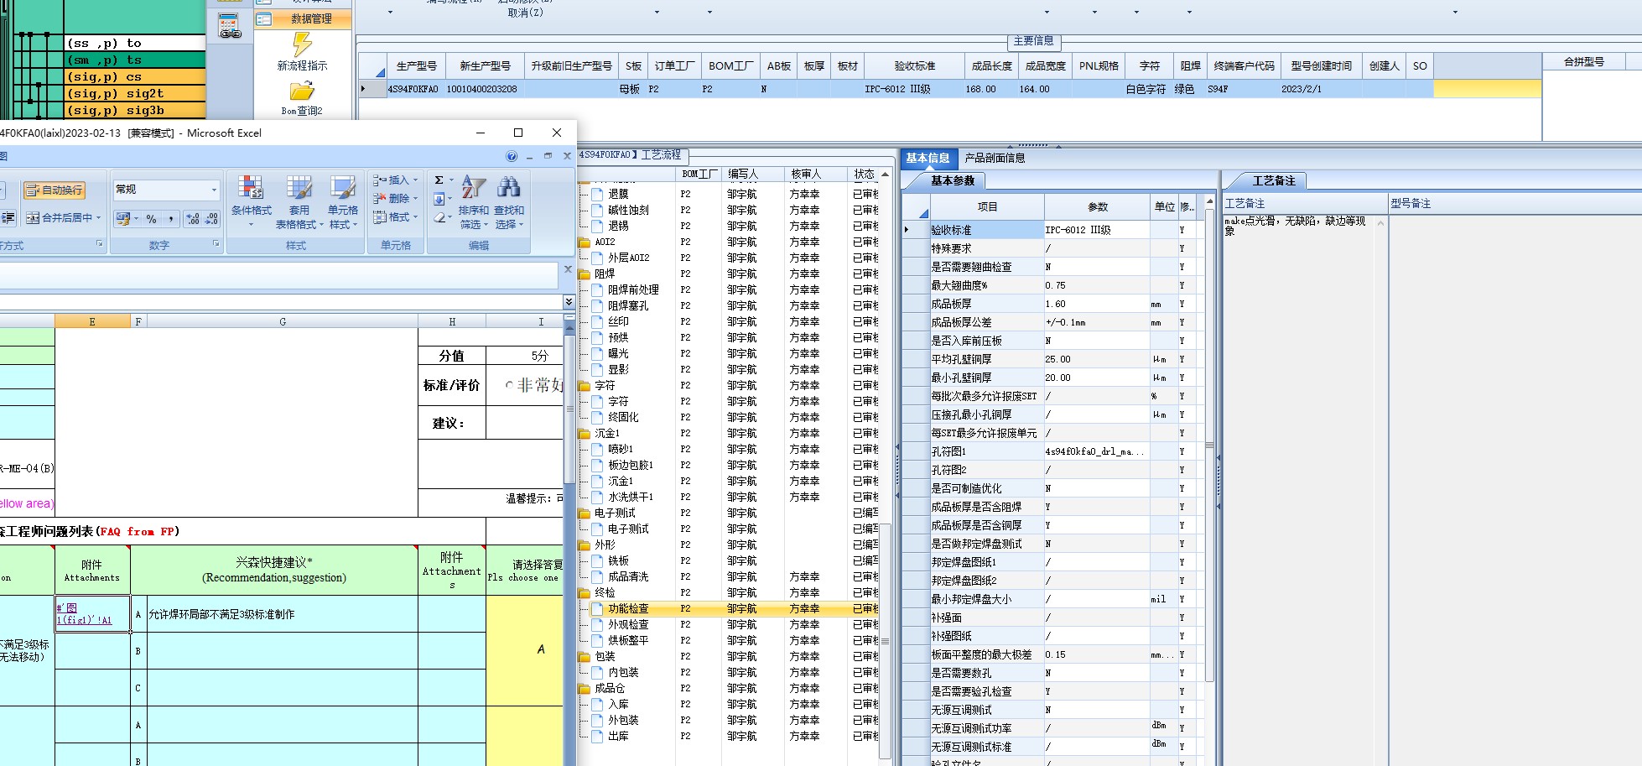Apply accounting currency format icon
Viewport: 1642px width, 766px height.
click(123, 219)
